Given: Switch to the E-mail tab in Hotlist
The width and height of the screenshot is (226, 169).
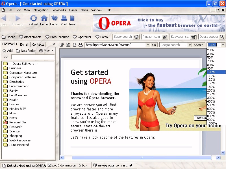Looking at the screenshot, I should 24,45.
